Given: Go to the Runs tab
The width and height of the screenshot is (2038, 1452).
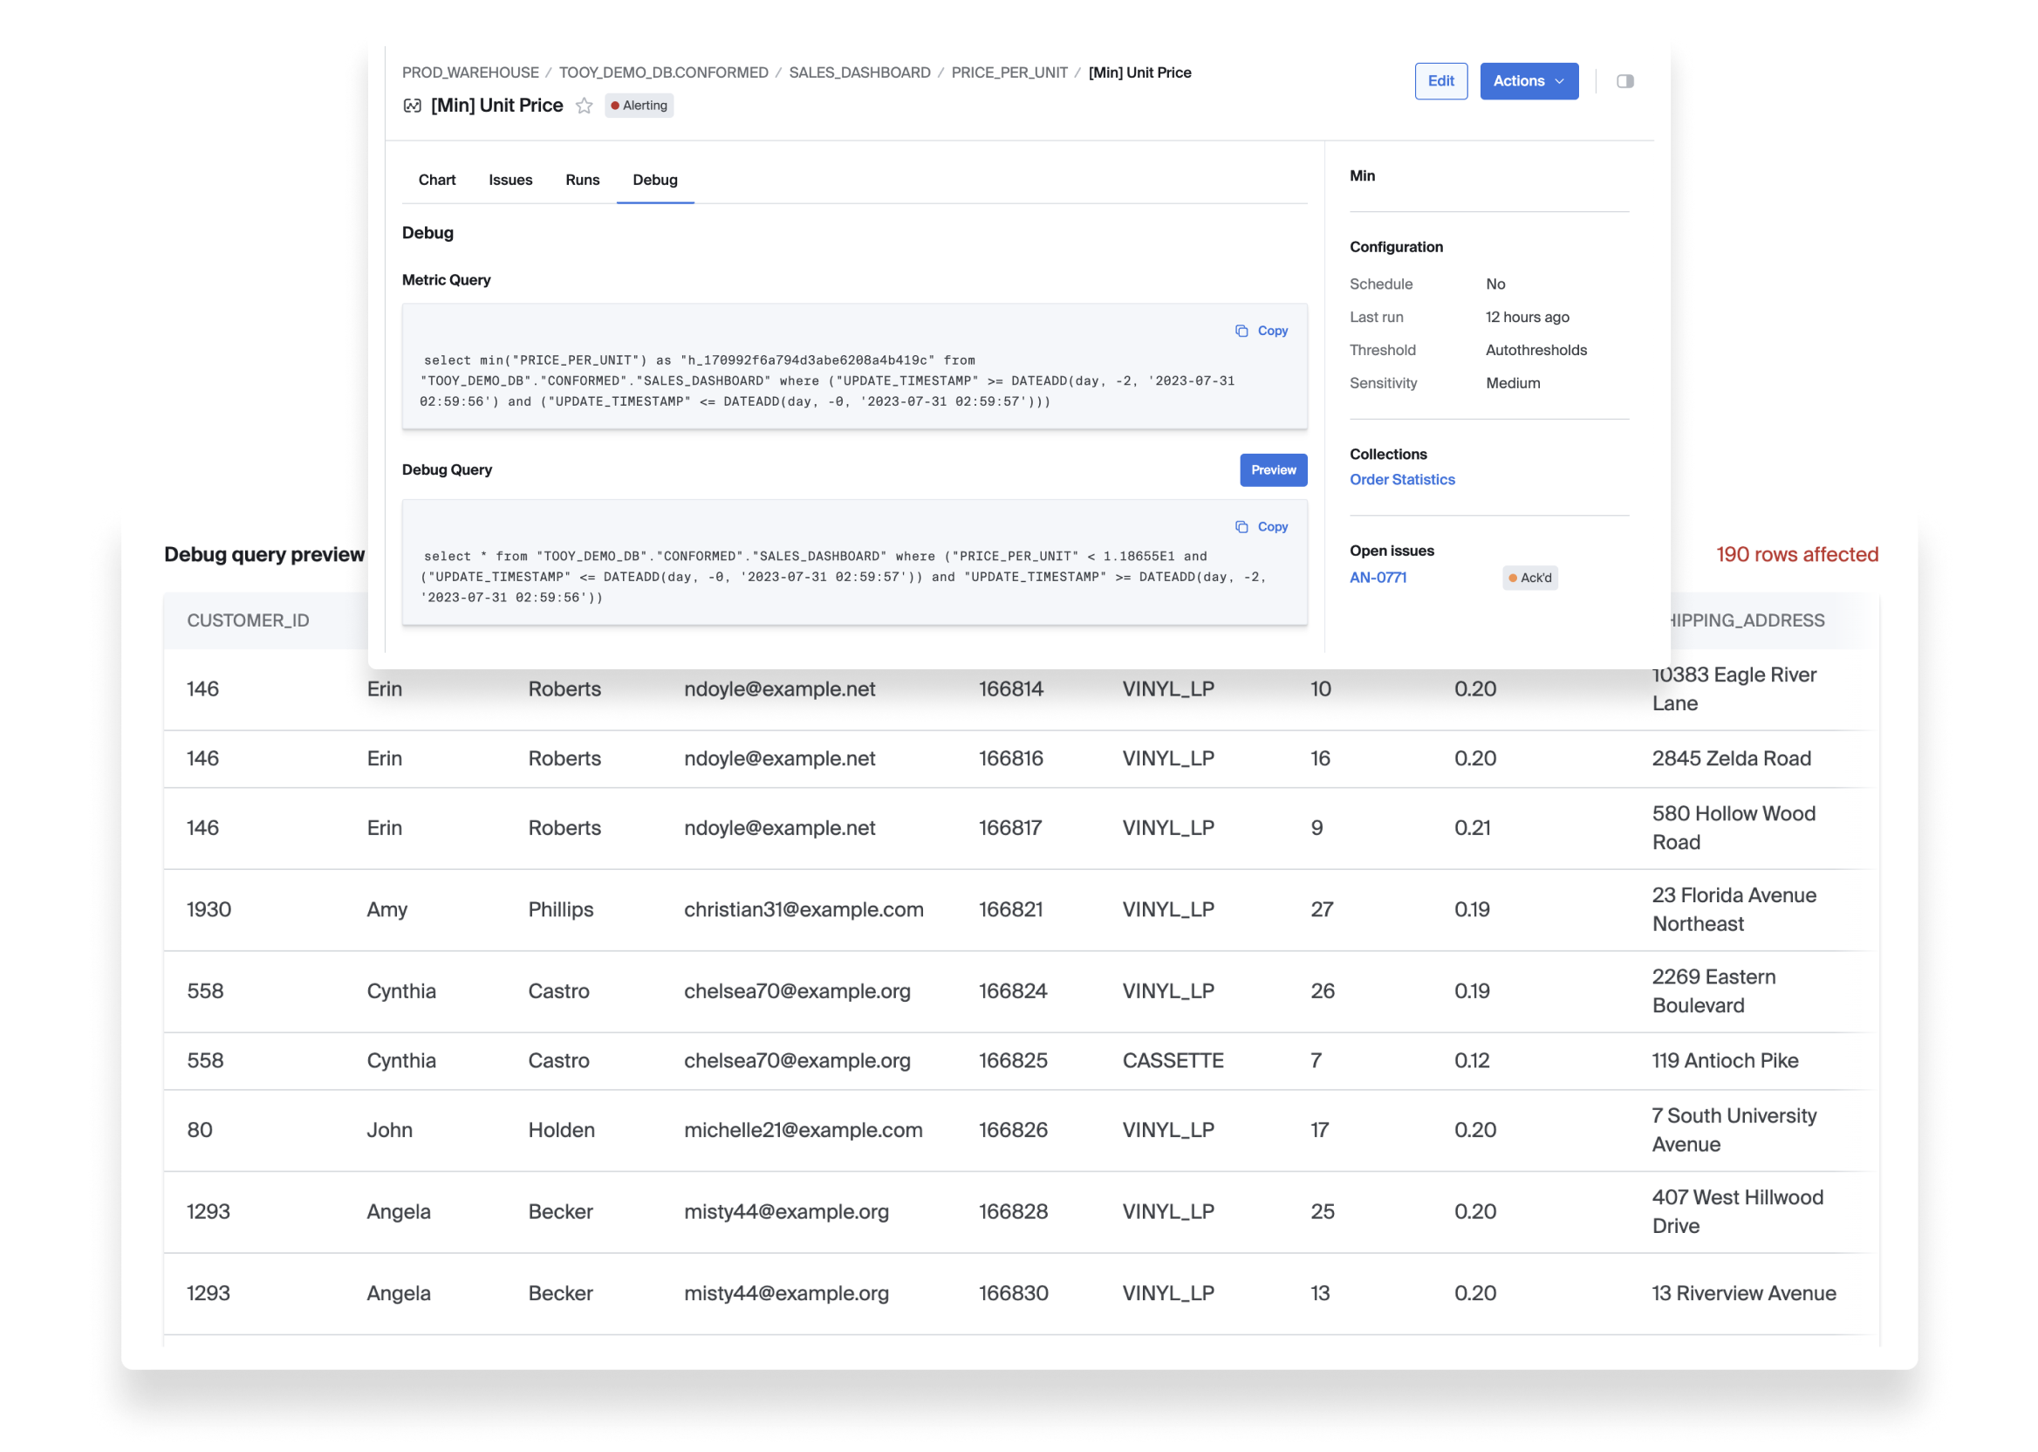Looking at the screenshot, I should click(x=582, y=180).
